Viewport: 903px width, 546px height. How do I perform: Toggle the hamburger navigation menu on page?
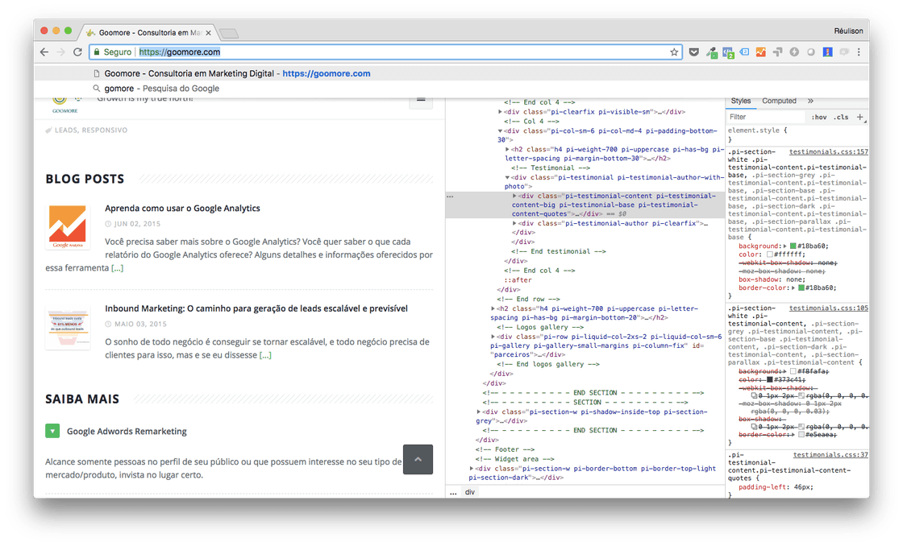[x=419, y=100]
